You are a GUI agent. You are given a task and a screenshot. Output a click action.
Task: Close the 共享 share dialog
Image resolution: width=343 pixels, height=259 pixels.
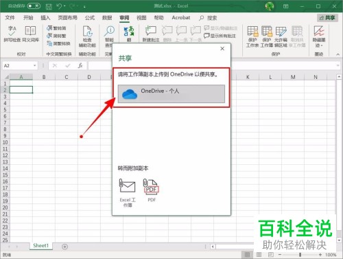[x=222, y=49]
